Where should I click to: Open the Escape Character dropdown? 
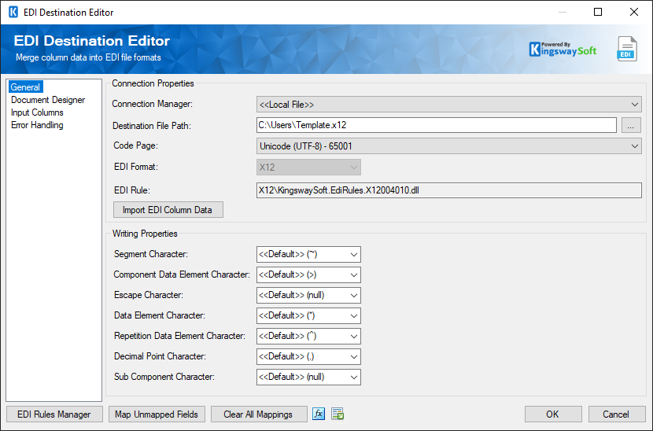(x=308, y=295)
